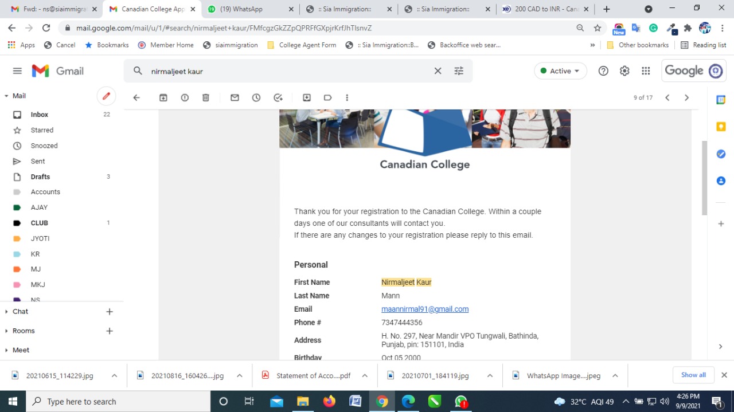734x412 pixels.
Task: Open the three-dot More options menu
Action: click(x=347, y=98)
